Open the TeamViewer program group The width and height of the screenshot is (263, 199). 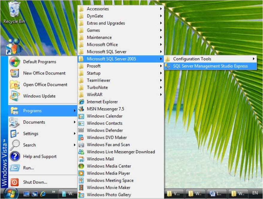[x=121, y=80]
